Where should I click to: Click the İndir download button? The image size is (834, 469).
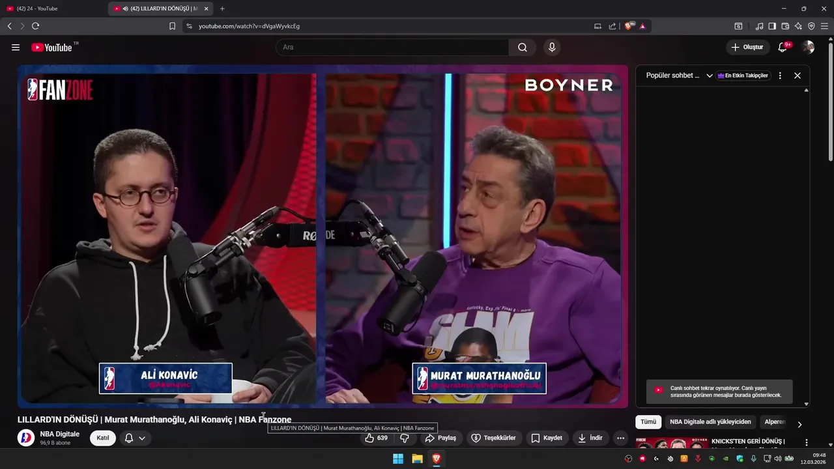point(590,438)
